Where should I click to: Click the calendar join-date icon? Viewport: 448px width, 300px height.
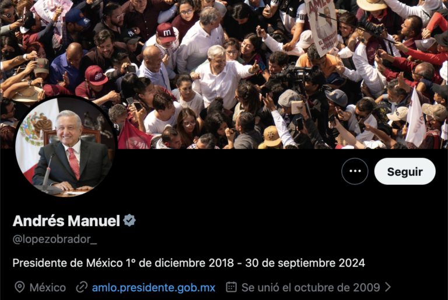pyautogui.click(x=231, y=287)
